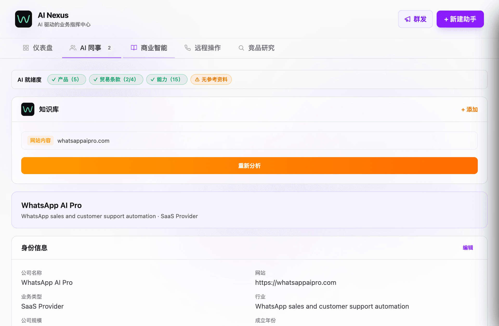Click the people icon beside AI 同事
The height and width of the screenshot is (326, 499).
pyautogui.click(x=73, y=48)
